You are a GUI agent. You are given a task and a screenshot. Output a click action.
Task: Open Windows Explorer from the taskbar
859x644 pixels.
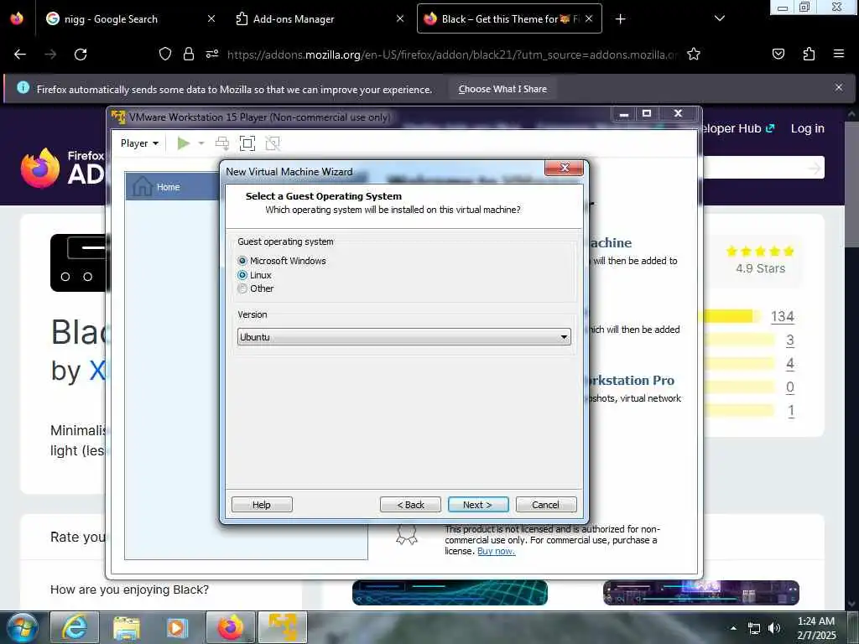coord(126,627)
